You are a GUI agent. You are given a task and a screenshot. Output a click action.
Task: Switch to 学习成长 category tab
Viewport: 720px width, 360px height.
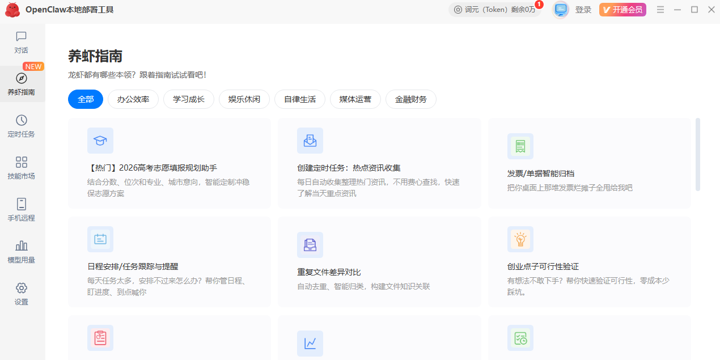tap(189, 99)
